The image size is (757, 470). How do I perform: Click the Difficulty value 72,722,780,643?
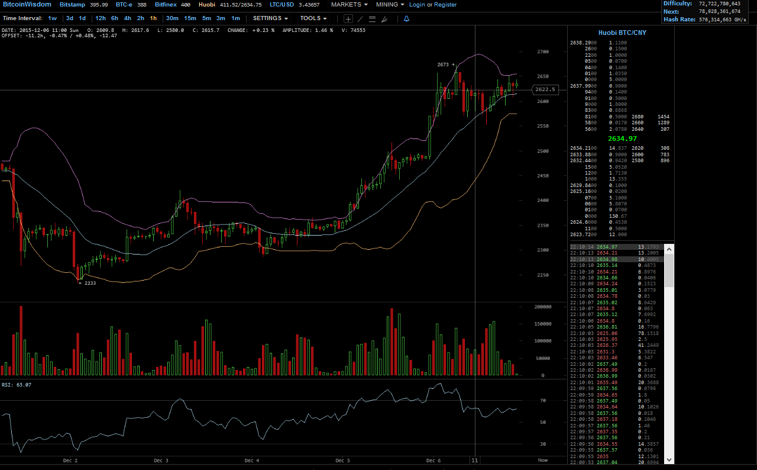tap(719, 4)
